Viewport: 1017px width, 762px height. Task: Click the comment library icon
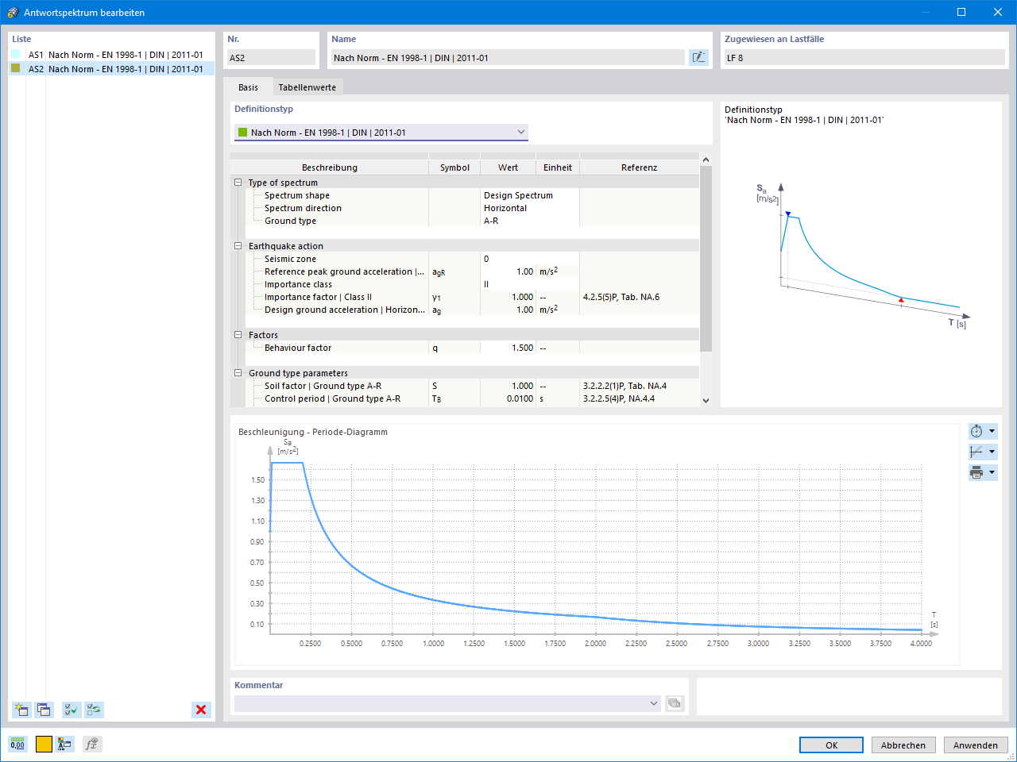coord(675,703)
